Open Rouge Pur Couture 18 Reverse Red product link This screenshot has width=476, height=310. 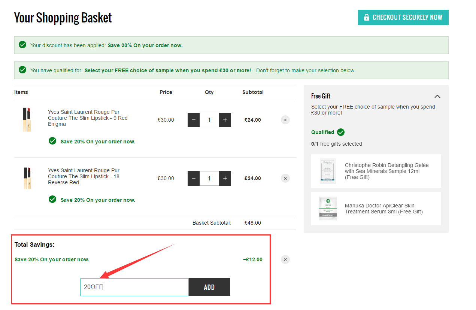(x=84, y=176)
